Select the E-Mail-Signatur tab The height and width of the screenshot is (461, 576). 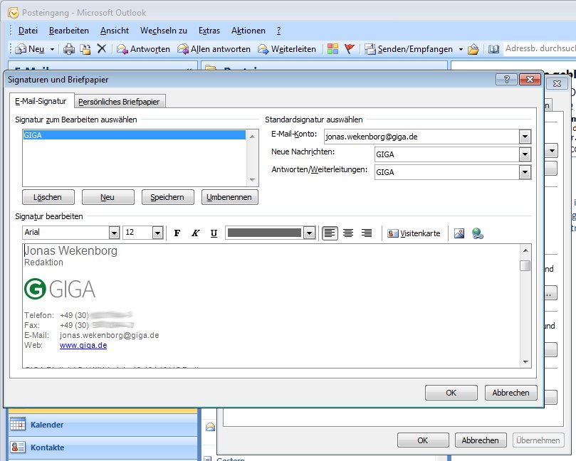click(41, 101)
